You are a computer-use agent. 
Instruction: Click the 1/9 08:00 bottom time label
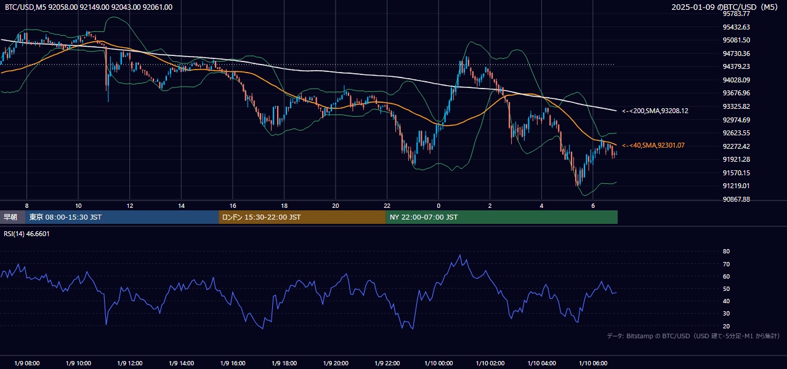[26, 363]
